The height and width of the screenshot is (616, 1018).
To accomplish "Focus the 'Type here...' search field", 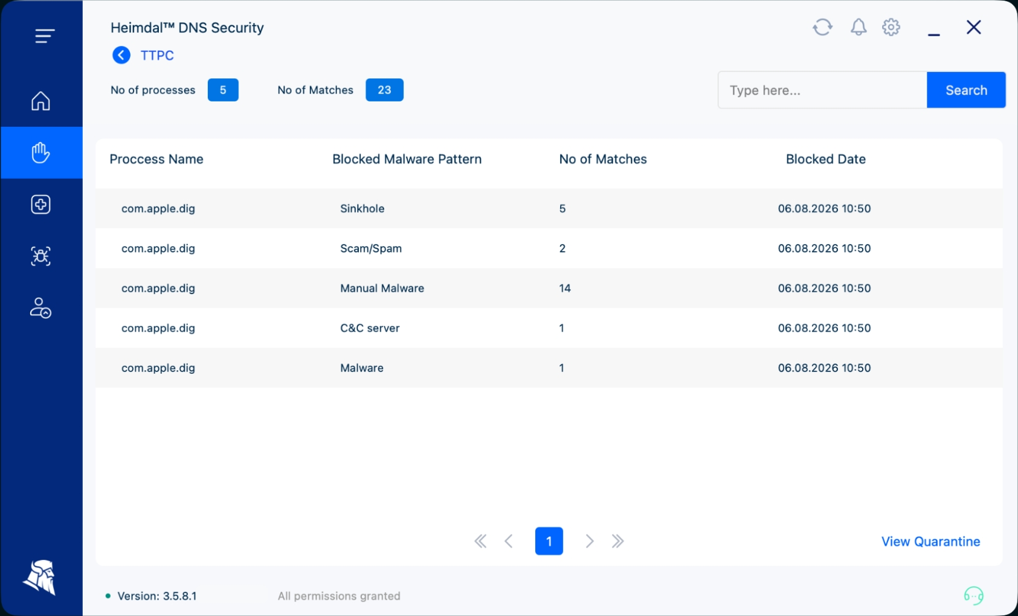I will [822, 90].
